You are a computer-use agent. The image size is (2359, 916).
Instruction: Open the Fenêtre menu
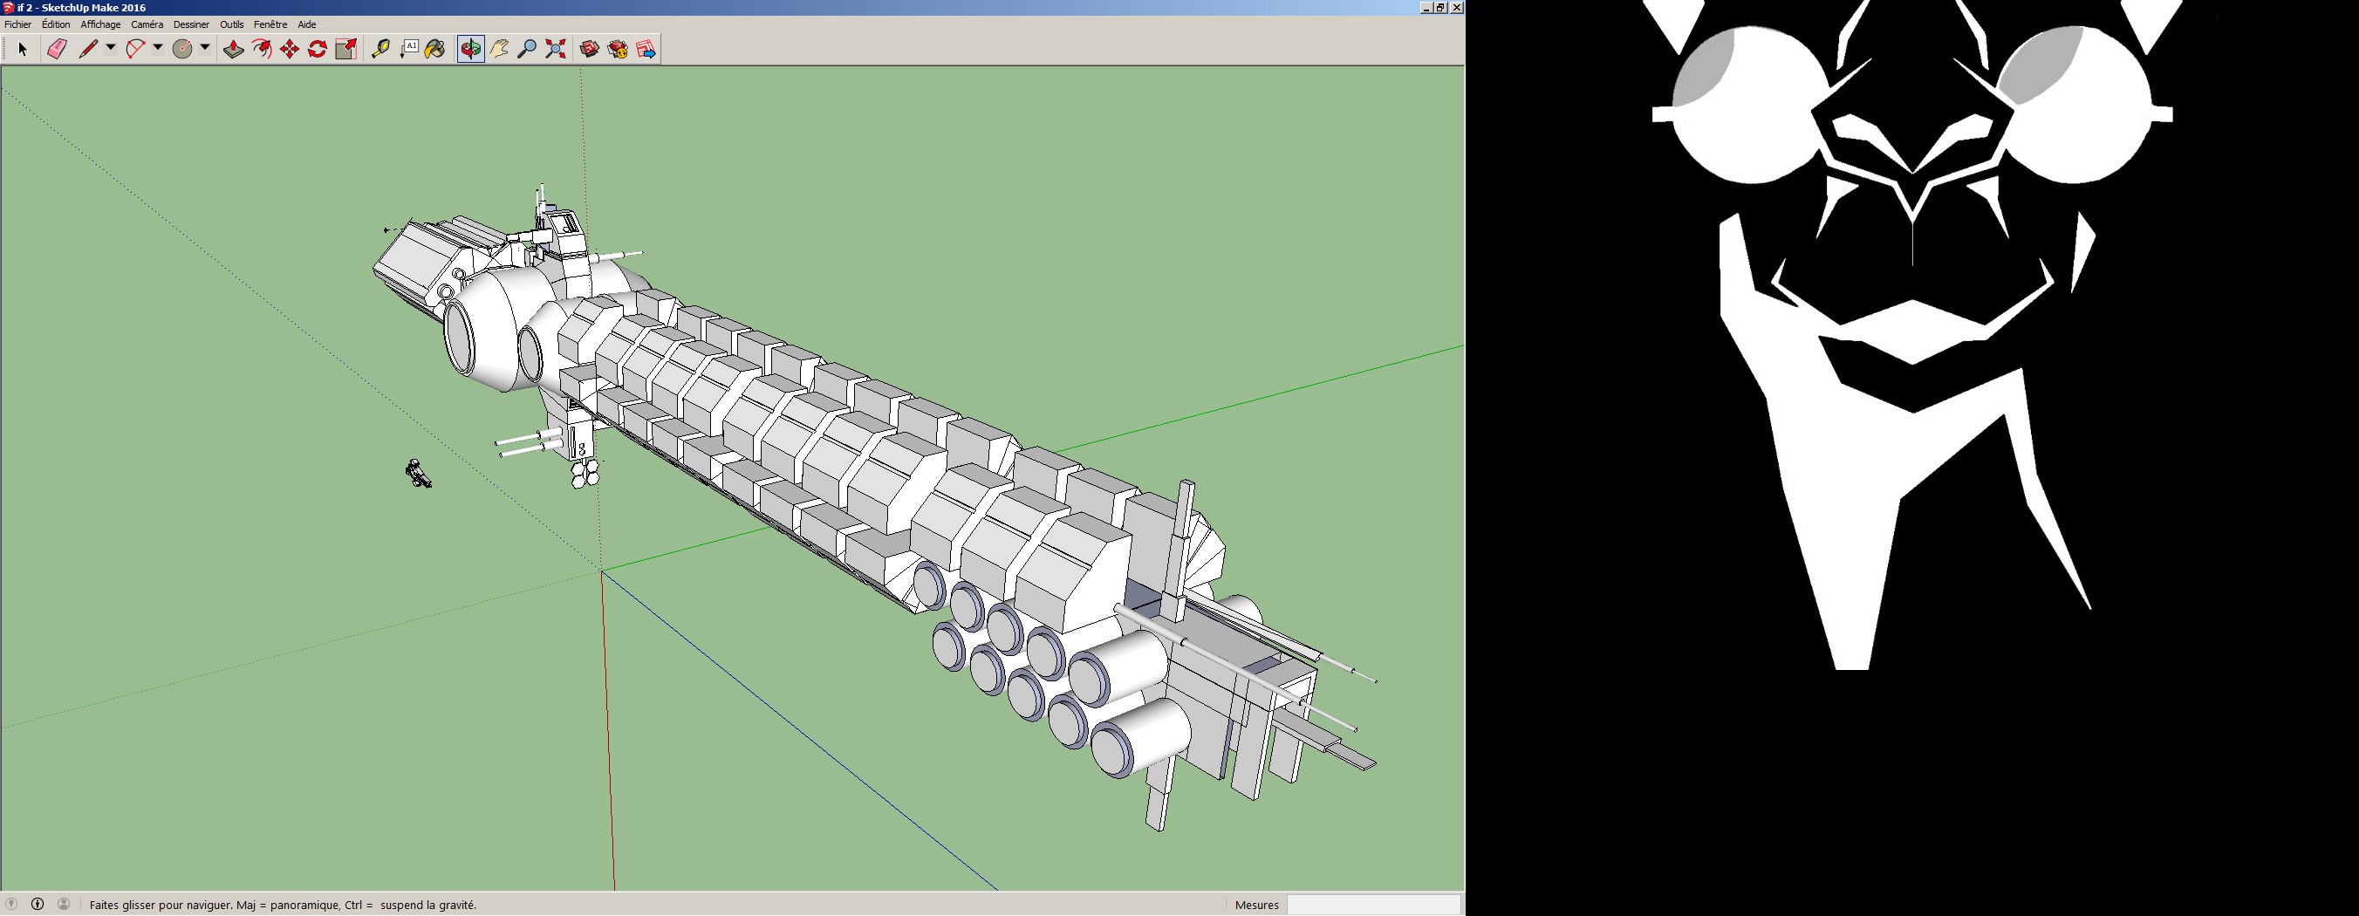[x=270, y=24]
